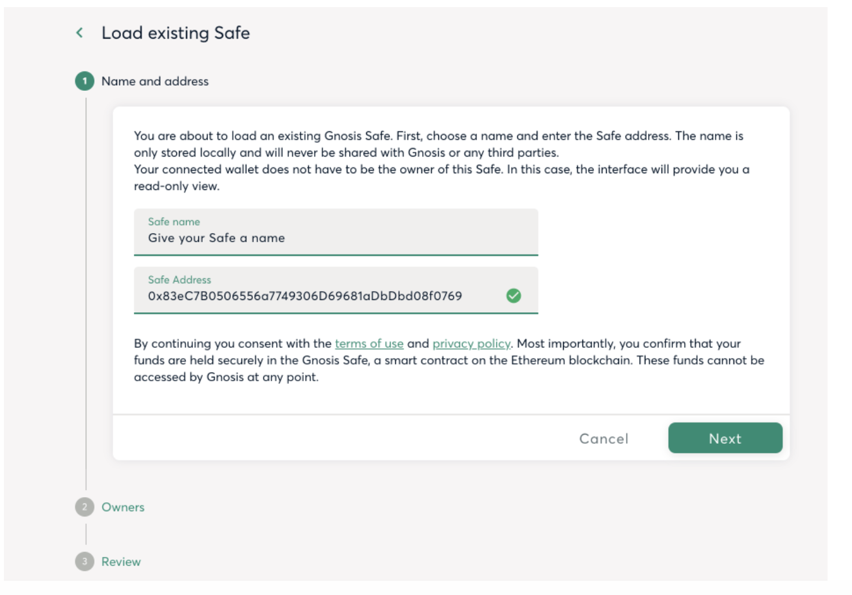Select the Review step label
This screenshot has width=852, height=595.
click(121, 562)
